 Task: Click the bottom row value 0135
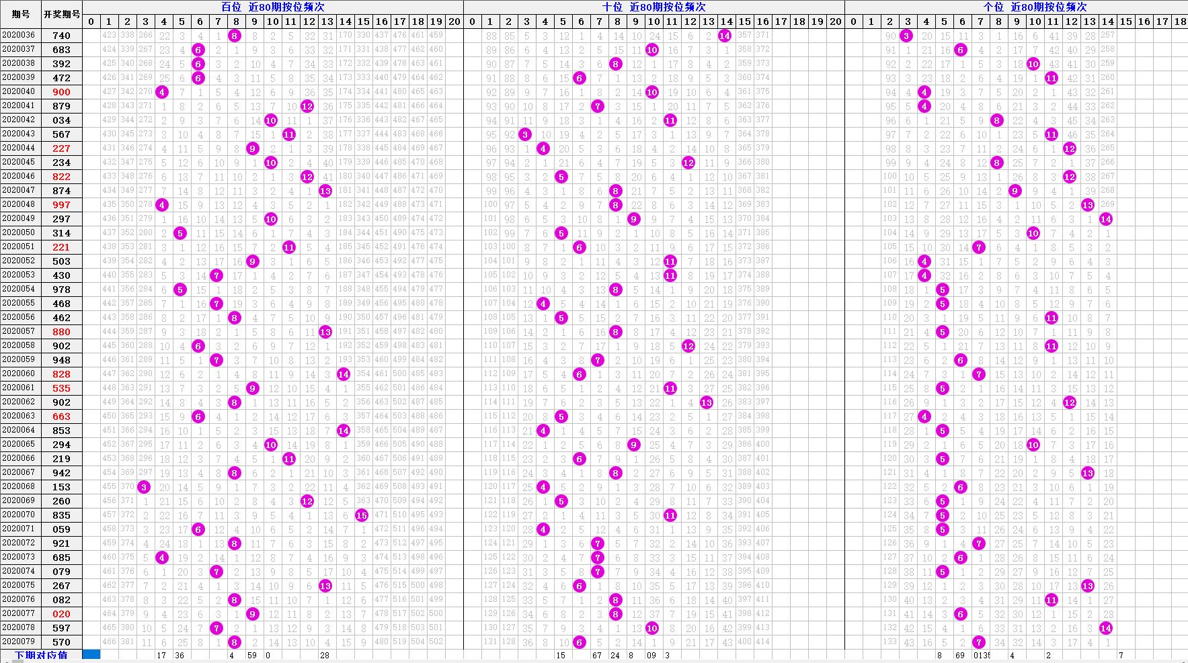tap(982, 655)
